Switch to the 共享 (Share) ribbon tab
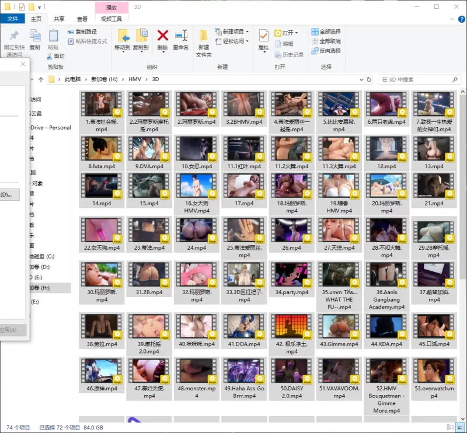This screenshot has width=467, height=433. 59,19
